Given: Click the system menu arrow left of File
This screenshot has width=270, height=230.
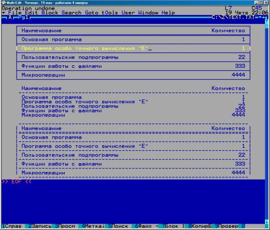Looking at the screenshot, I should pos(4,13).
